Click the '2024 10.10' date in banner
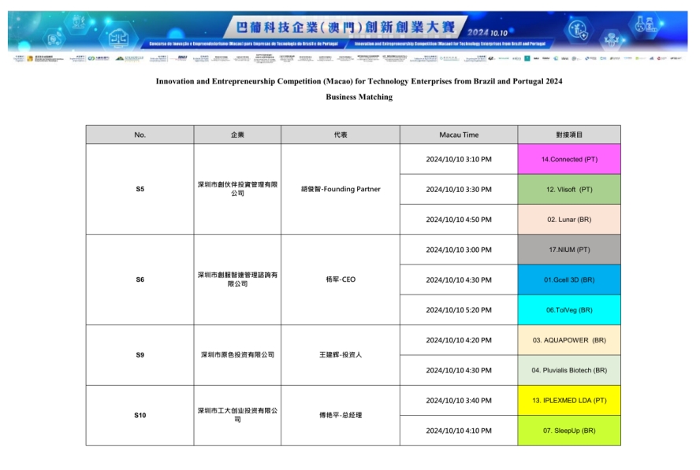The width and height of the screenshot is (700, 470). click(487, 32)
